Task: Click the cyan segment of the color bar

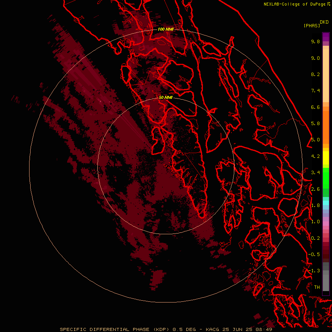Action: pos(326,203)
